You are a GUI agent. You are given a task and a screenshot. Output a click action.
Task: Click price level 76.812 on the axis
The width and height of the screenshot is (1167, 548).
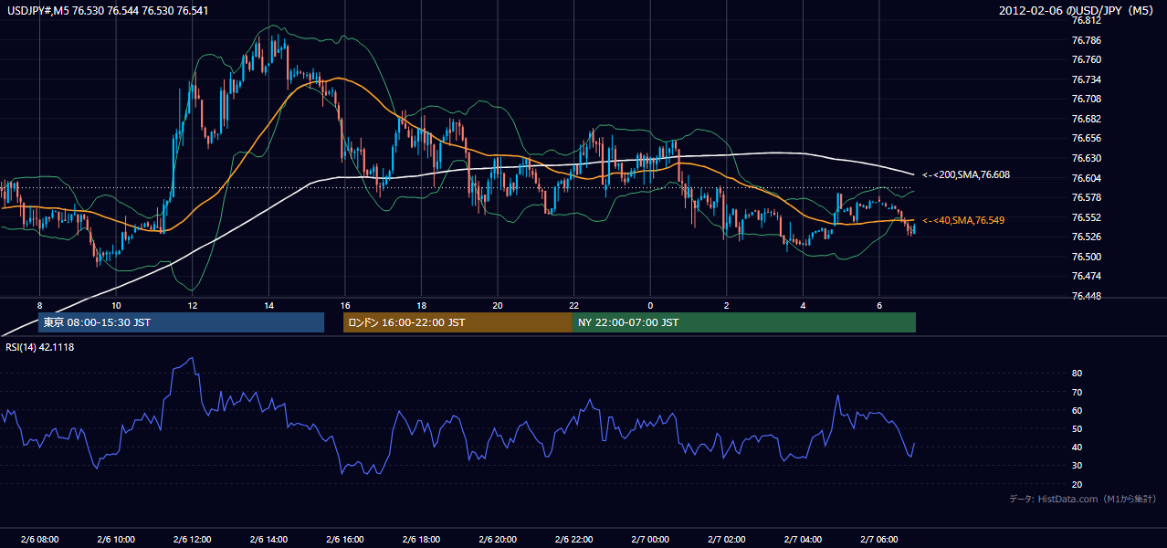[x=1086, y=20]
